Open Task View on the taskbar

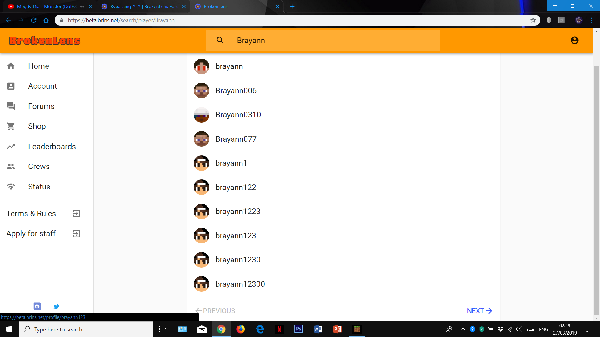(x=162, y=329)
